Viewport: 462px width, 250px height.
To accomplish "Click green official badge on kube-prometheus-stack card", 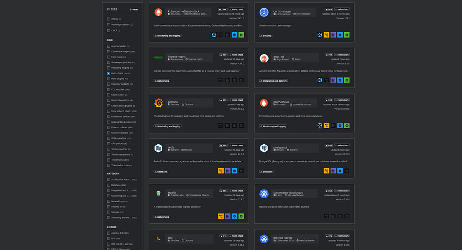I will click(x=241, y=35).
